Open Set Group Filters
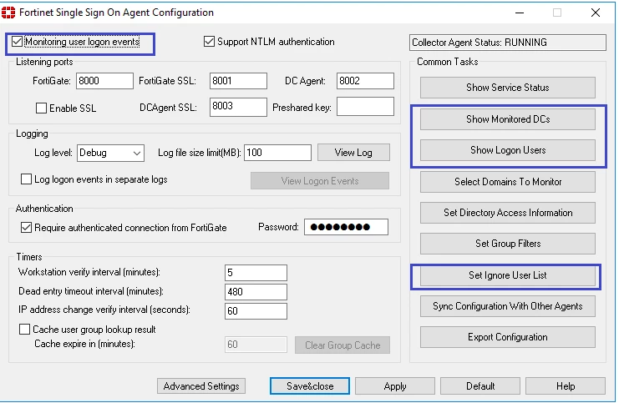This screenshot has width=619, height=403. pos(508,244)
